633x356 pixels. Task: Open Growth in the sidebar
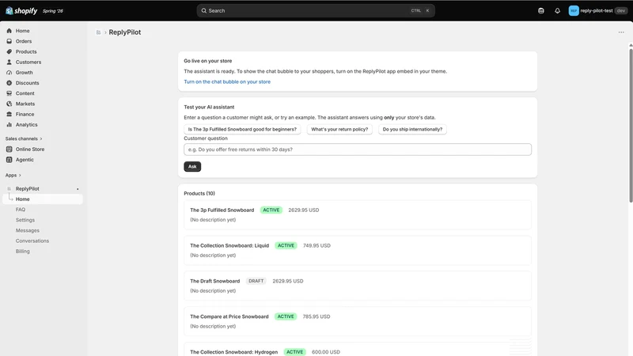25,73
